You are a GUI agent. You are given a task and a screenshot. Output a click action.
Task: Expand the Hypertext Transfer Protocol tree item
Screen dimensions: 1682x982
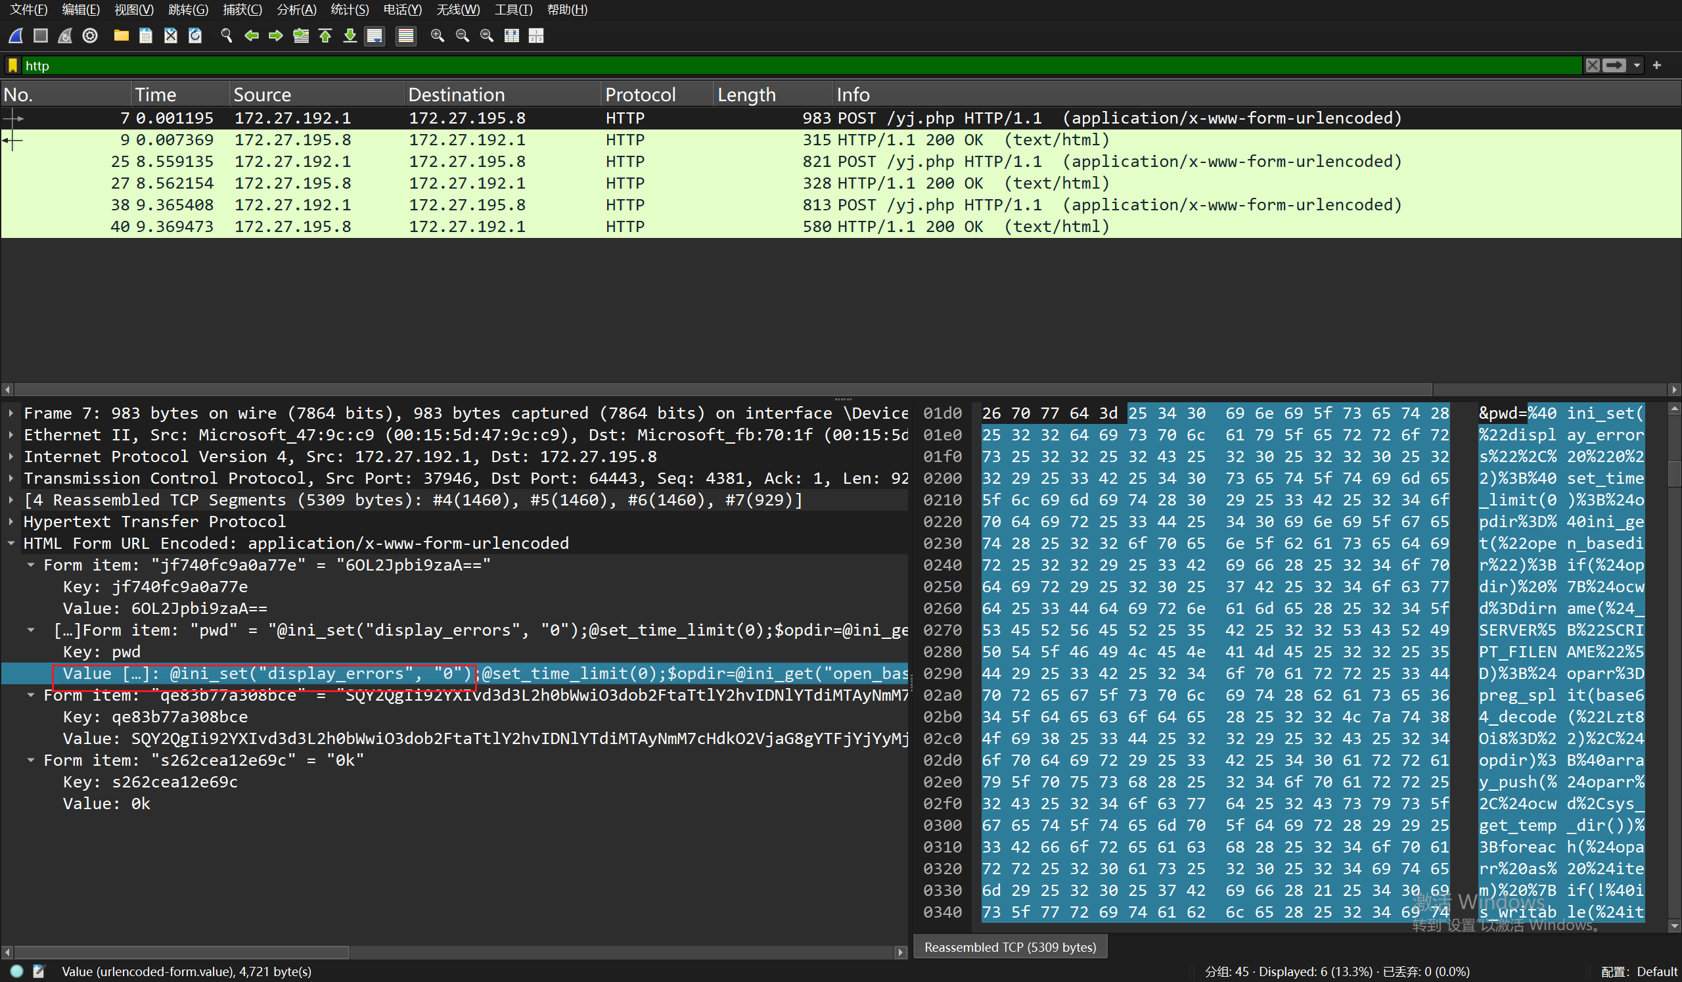pos(11,521)
